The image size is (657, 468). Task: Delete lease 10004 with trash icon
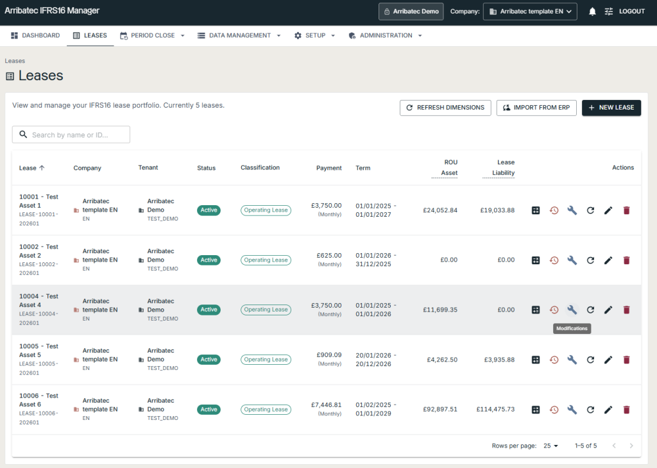(x=626, y=310)
